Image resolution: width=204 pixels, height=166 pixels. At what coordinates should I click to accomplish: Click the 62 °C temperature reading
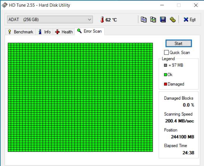(x=111, y=20)
